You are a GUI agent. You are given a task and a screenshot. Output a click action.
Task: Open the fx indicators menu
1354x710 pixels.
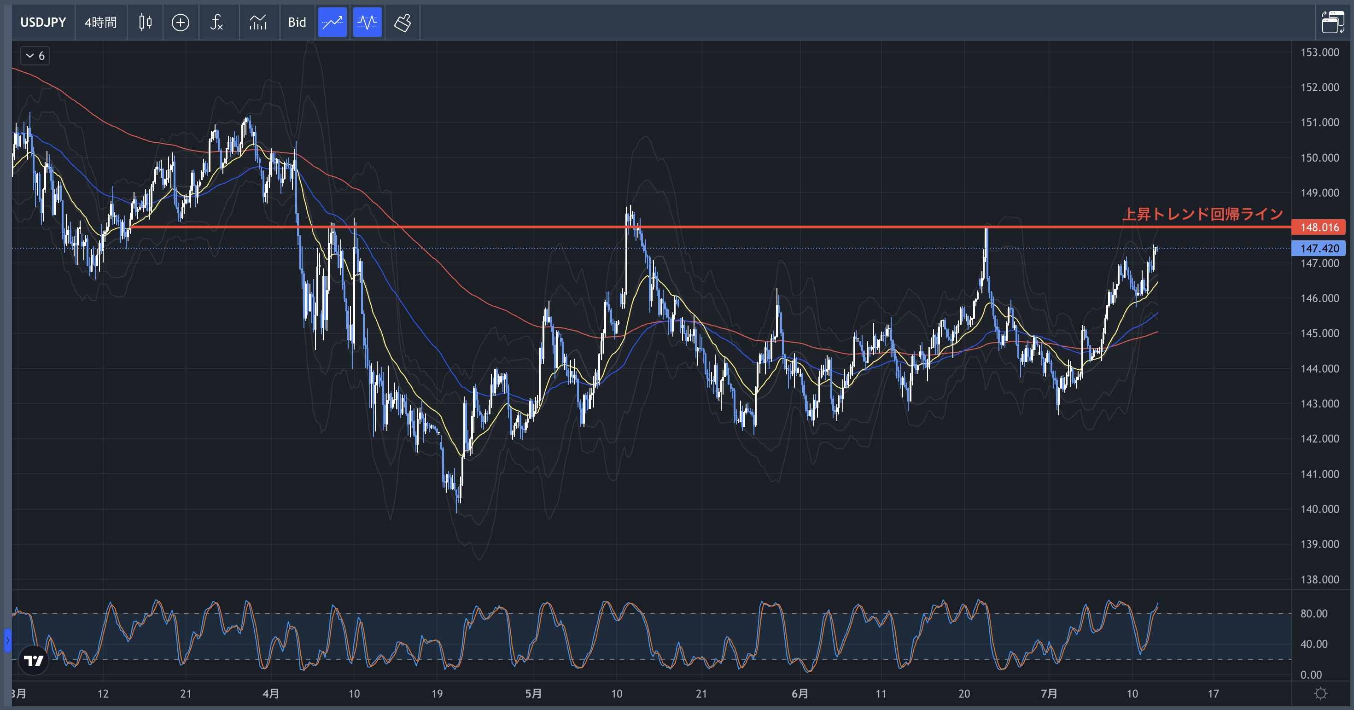click(x=216, y=23)
